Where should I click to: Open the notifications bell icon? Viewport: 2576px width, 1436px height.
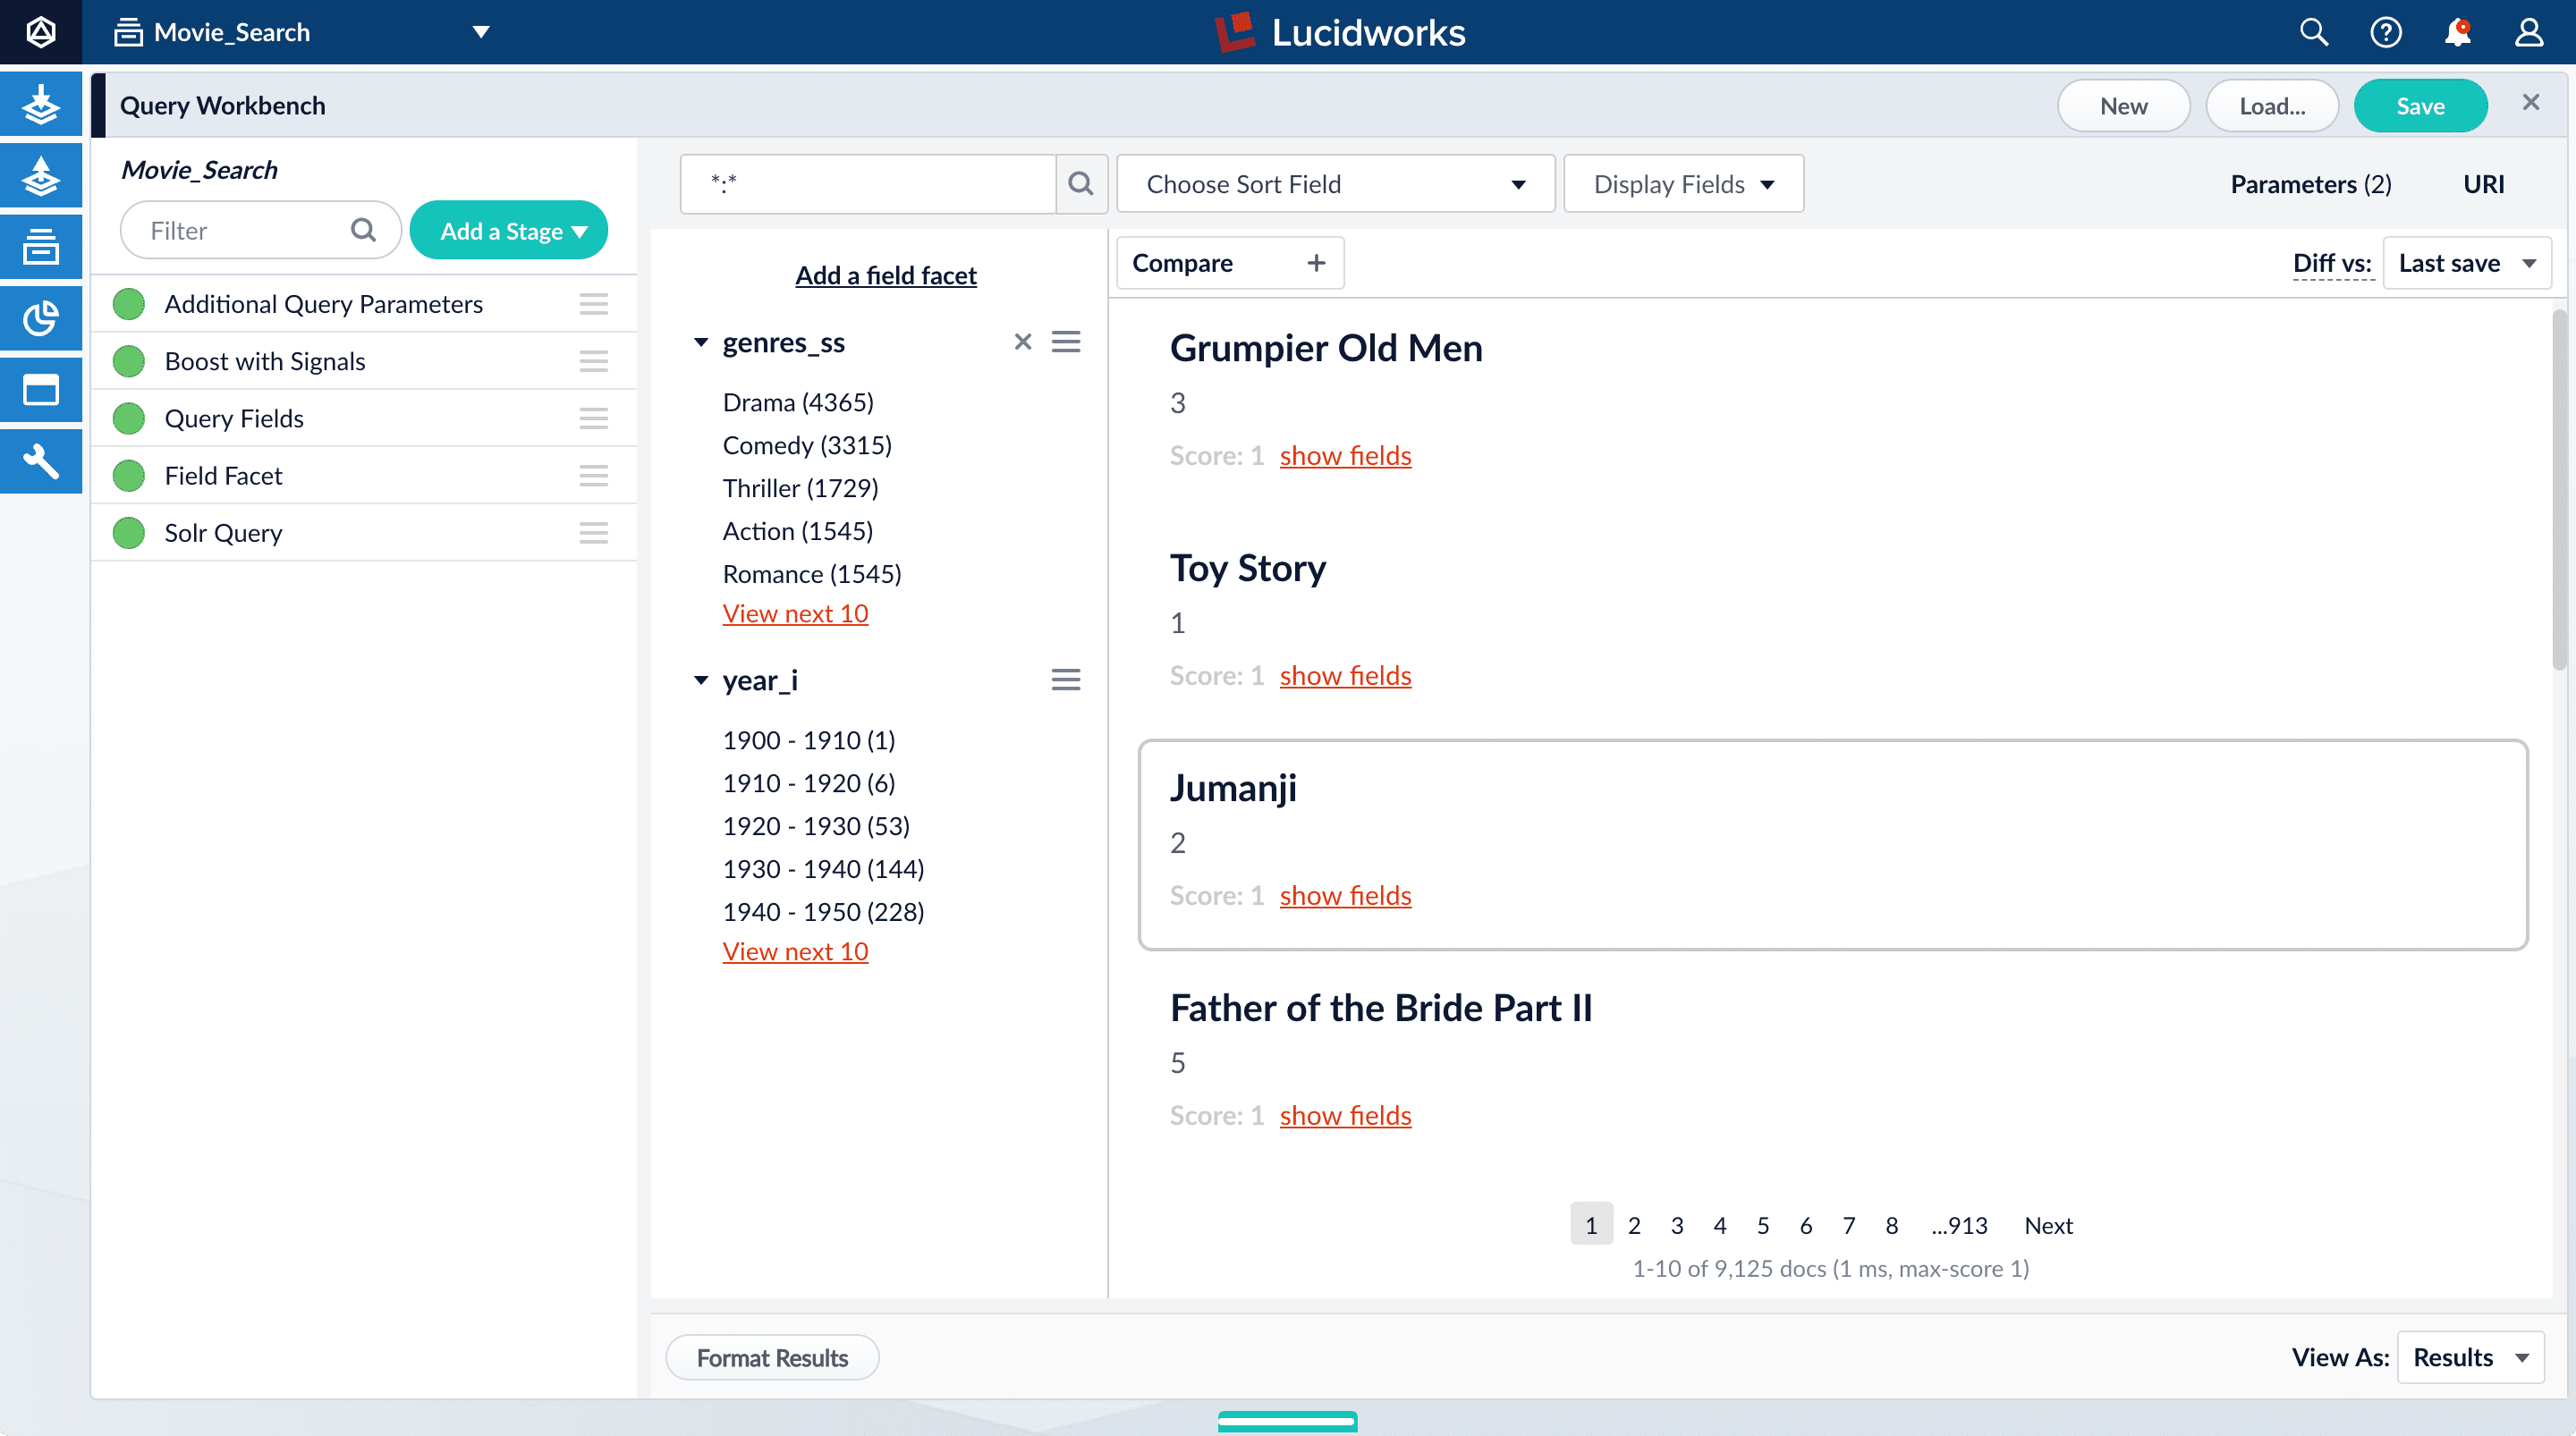(2457, 33)
